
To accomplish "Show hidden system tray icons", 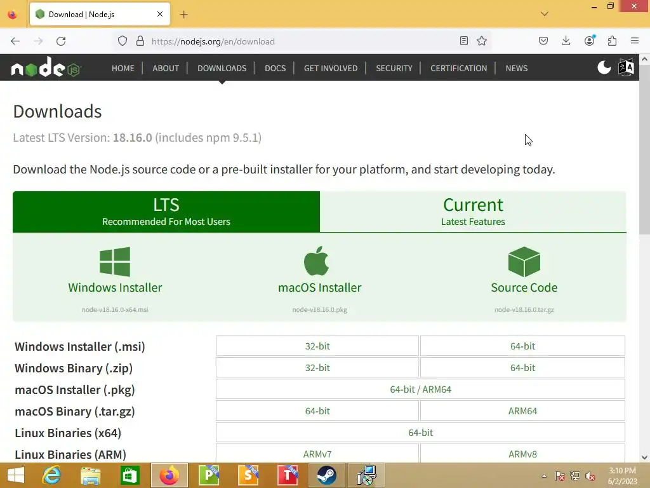I will [544, 476].
